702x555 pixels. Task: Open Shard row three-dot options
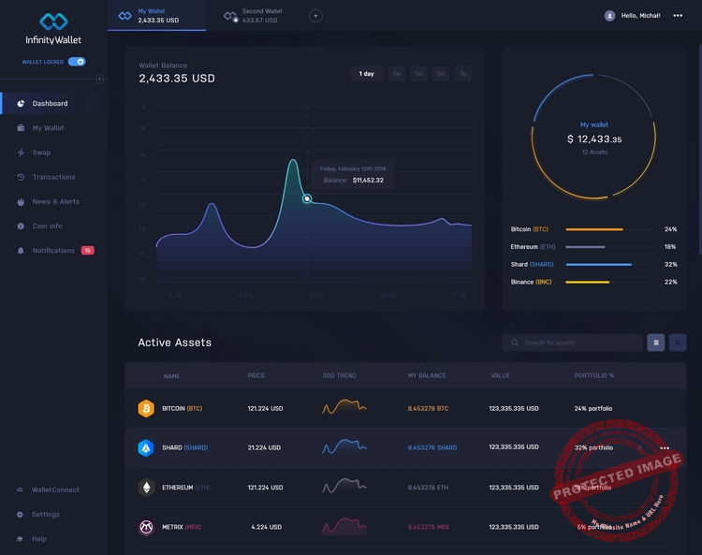click(665, 447)
